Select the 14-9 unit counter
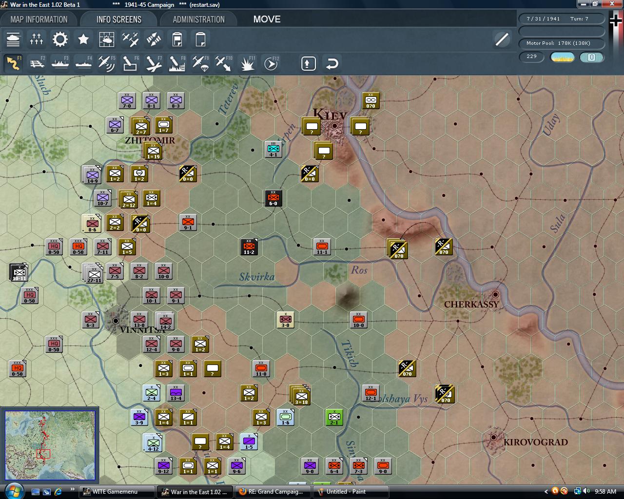624x499 pixels. click(x=92, y=174)
